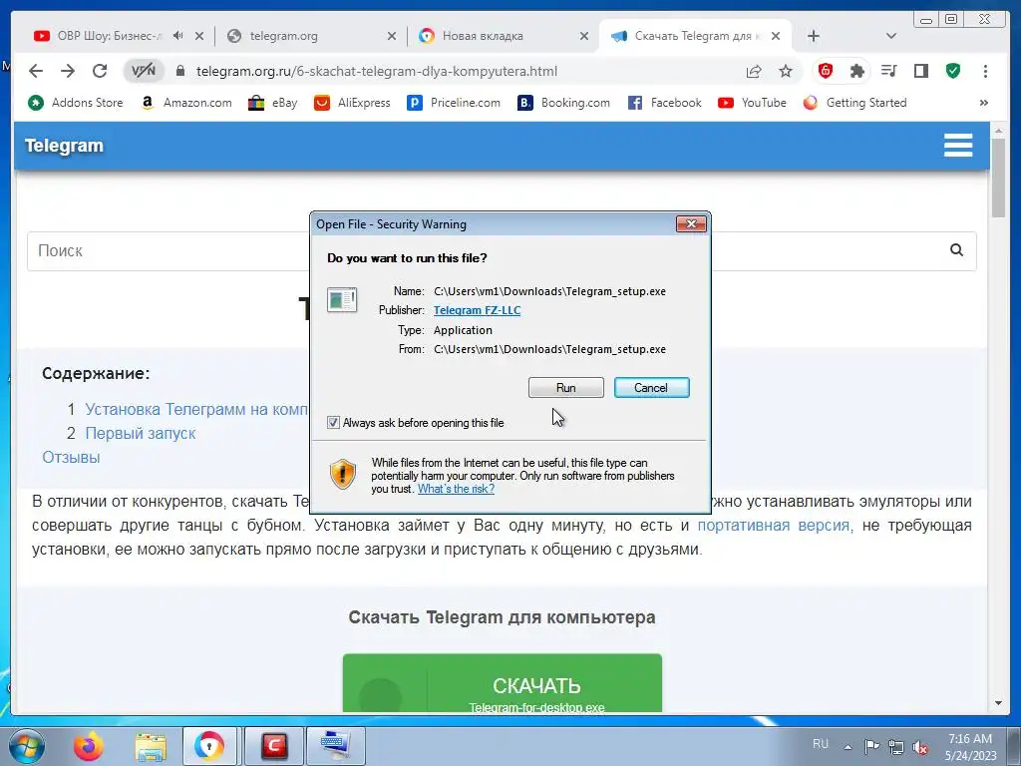Viewport: 1021px width, 766px height.
Task: Click the search magnifier icon
Action: coord(956,250)
